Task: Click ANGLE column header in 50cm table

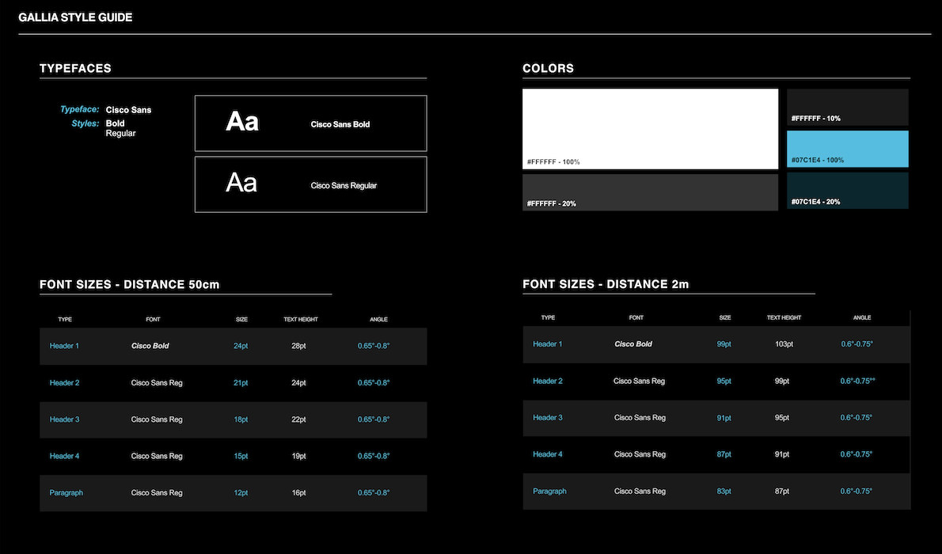Action: coord(378,320)
